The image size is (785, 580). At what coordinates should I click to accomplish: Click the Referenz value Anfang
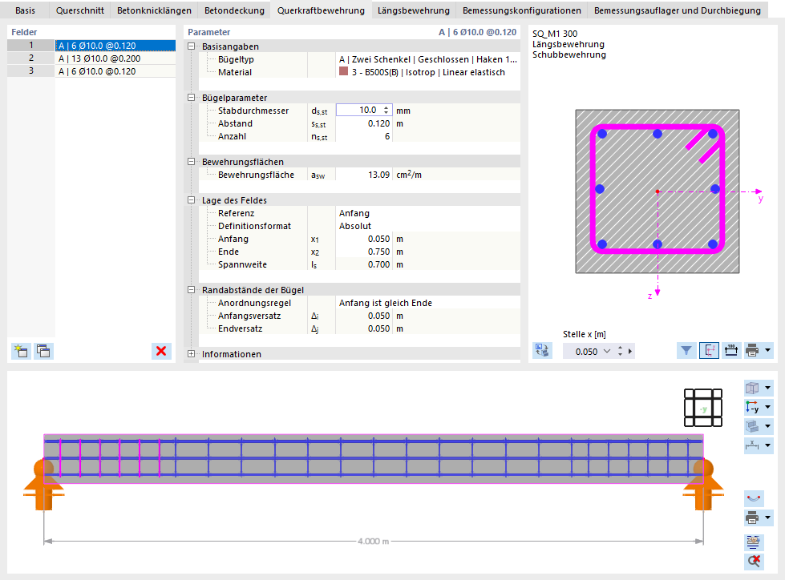[428, 213]
